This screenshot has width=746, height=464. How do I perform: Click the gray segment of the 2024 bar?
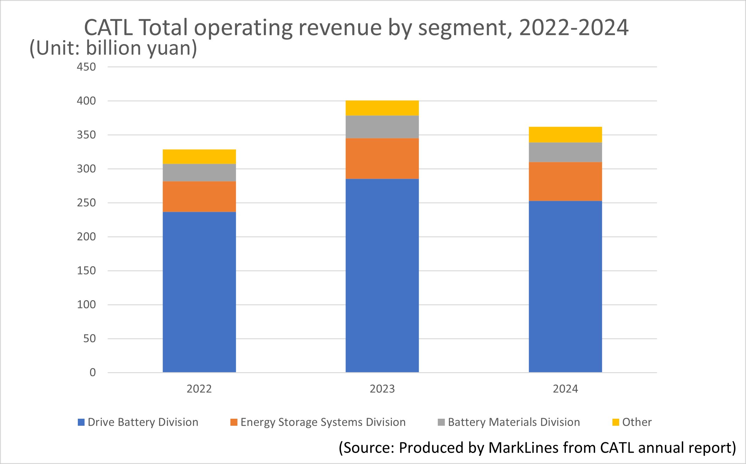coord(565,152)
